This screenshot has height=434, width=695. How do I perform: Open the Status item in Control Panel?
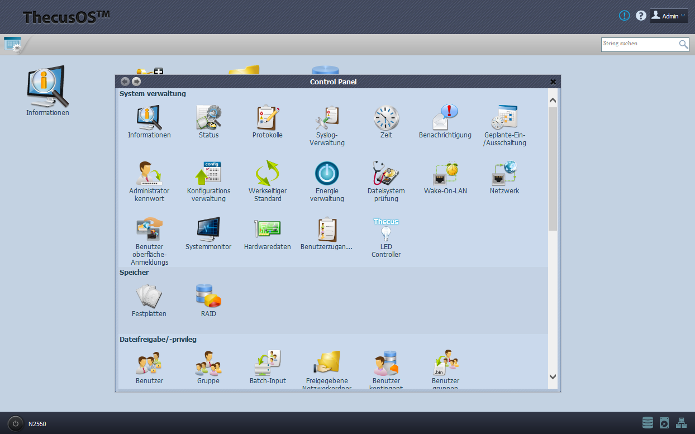(208, 122)
